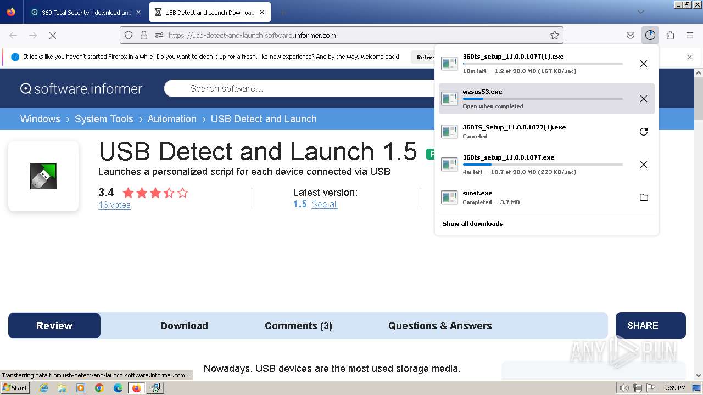Cancel the 360ts_setup_11.0.0.1077(1).exe download
Screen dimensions: 703x395
click(x=644, y=64)
